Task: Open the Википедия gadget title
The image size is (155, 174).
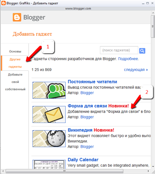Action: (x=80, y=130)
